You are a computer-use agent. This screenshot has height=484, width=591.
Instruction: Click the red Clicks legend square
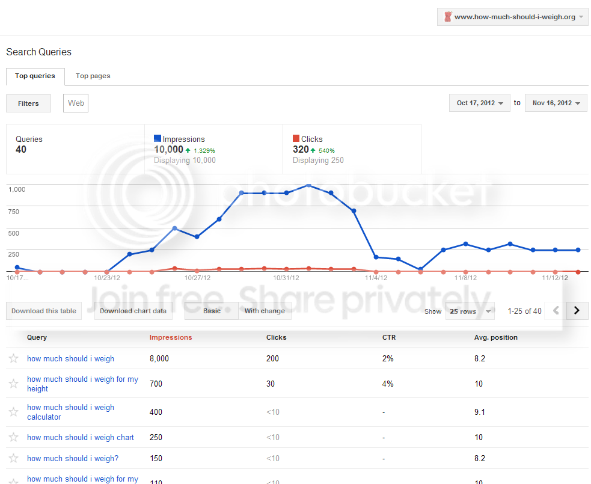coord(296,138)
